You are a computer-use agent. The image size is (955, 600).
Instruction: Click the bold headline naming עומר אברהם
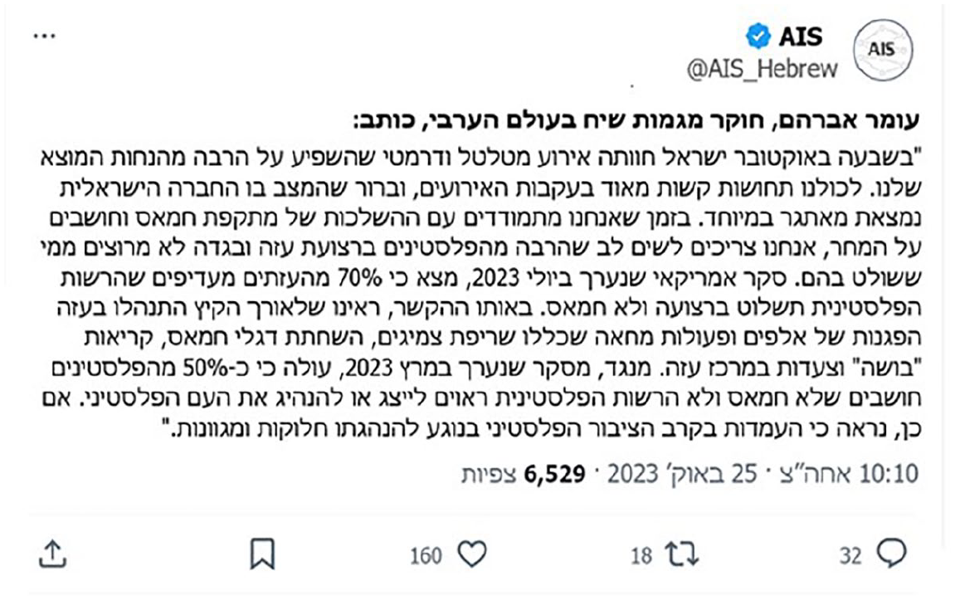coord(637,120)
